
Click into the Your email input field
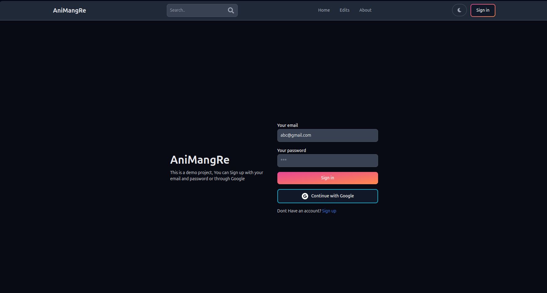[x=327, y=135]
